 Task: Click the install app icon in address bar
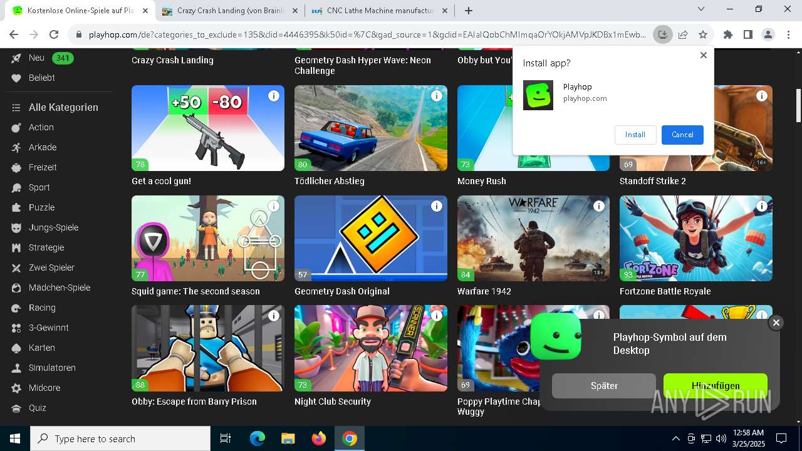[x=662, y=34]
